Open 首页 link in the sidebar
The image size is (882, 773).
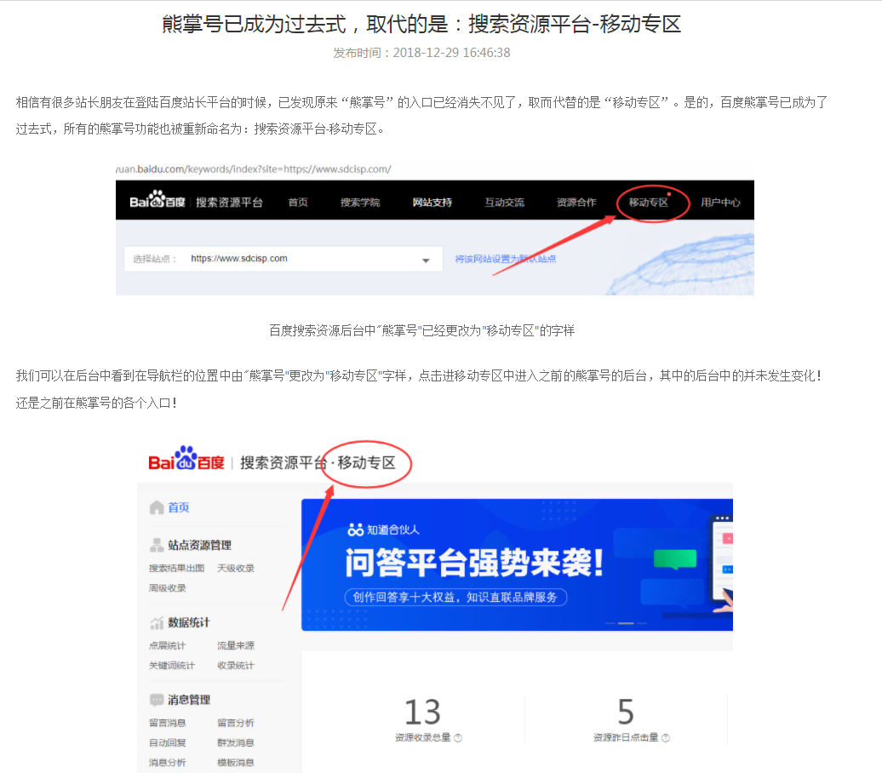tap(179, 507)
